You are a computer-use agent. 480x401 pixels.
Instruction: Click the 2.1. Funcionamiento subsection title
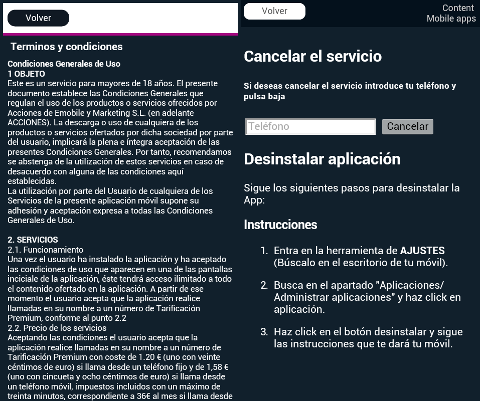tap(46, 250)
